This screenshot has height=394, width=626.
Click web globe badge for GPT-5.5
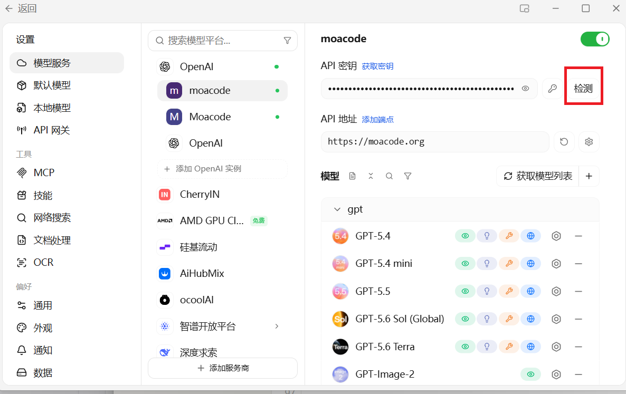530,291
